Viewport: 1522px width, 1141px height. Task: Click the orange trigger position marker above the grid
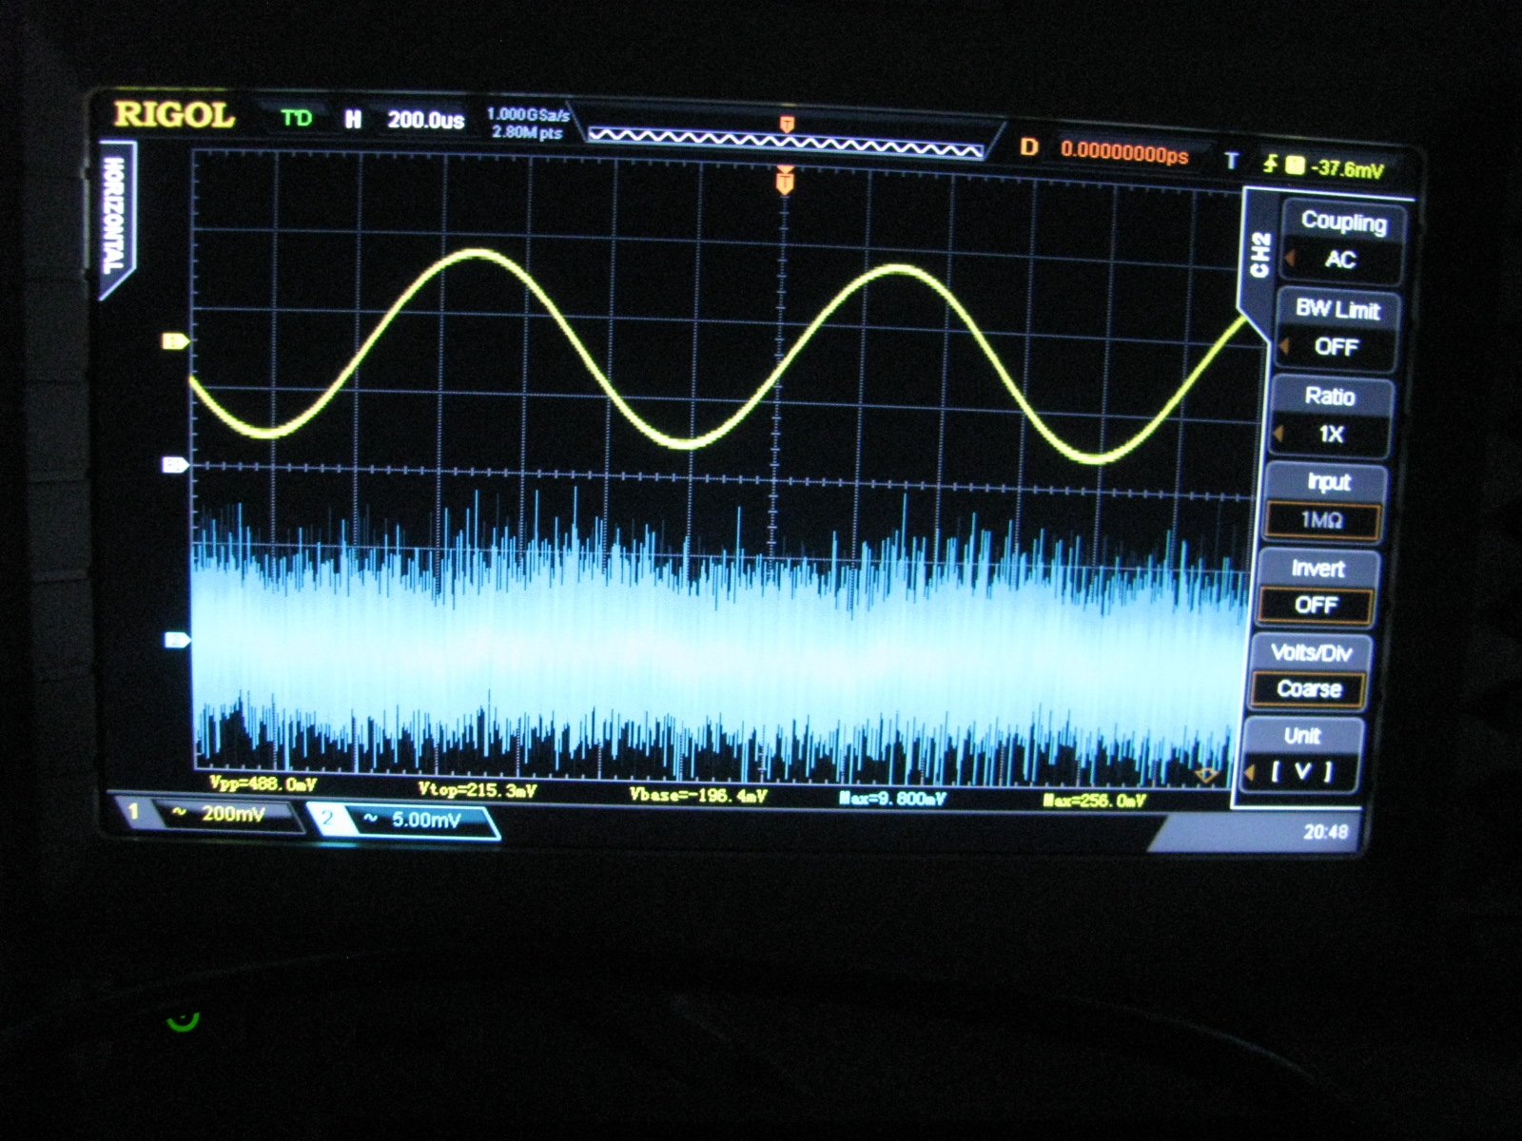[785, 180]
